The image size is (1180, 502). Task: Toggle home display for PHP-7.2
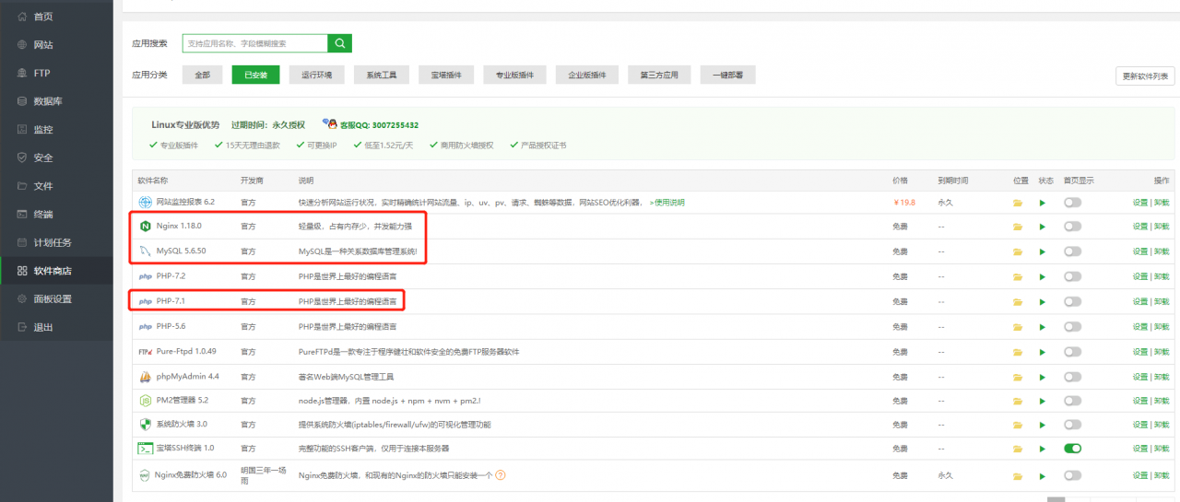coord(1072,276)
